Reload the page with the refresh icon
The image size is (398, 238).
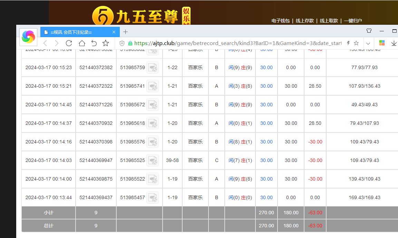(x=69, y=43)
